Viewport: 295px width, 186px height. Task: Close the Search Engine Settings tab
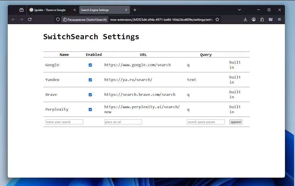click(126, 10)
